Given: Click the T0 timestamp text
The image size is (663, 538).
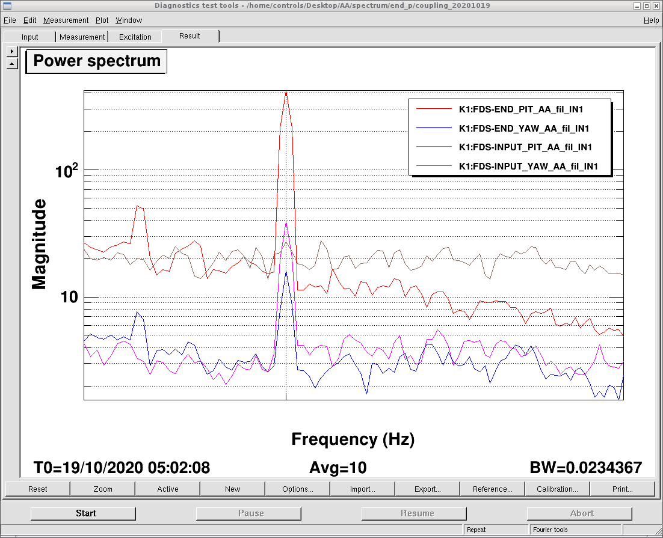Looking at the screenshot, I should (x=122, y=468).
